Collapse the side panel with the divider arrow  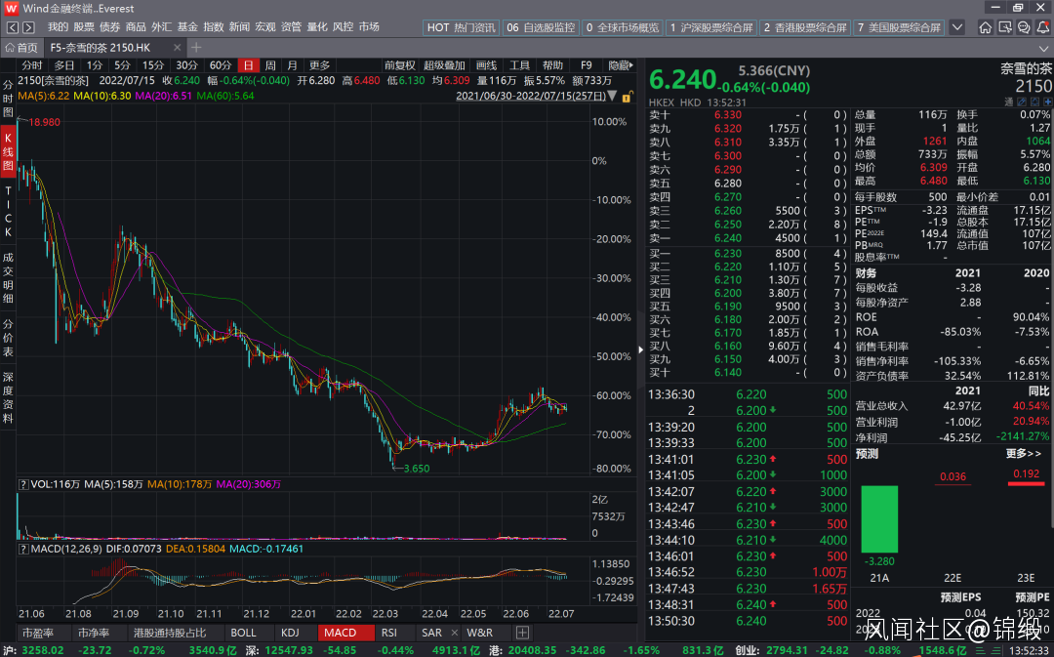640,349
